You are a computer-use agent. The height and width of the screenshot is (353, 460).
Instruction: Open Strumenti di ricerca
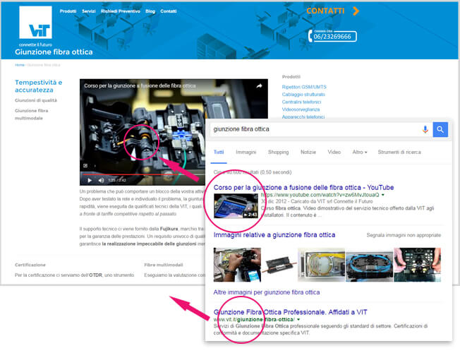[x=399, y=152]
